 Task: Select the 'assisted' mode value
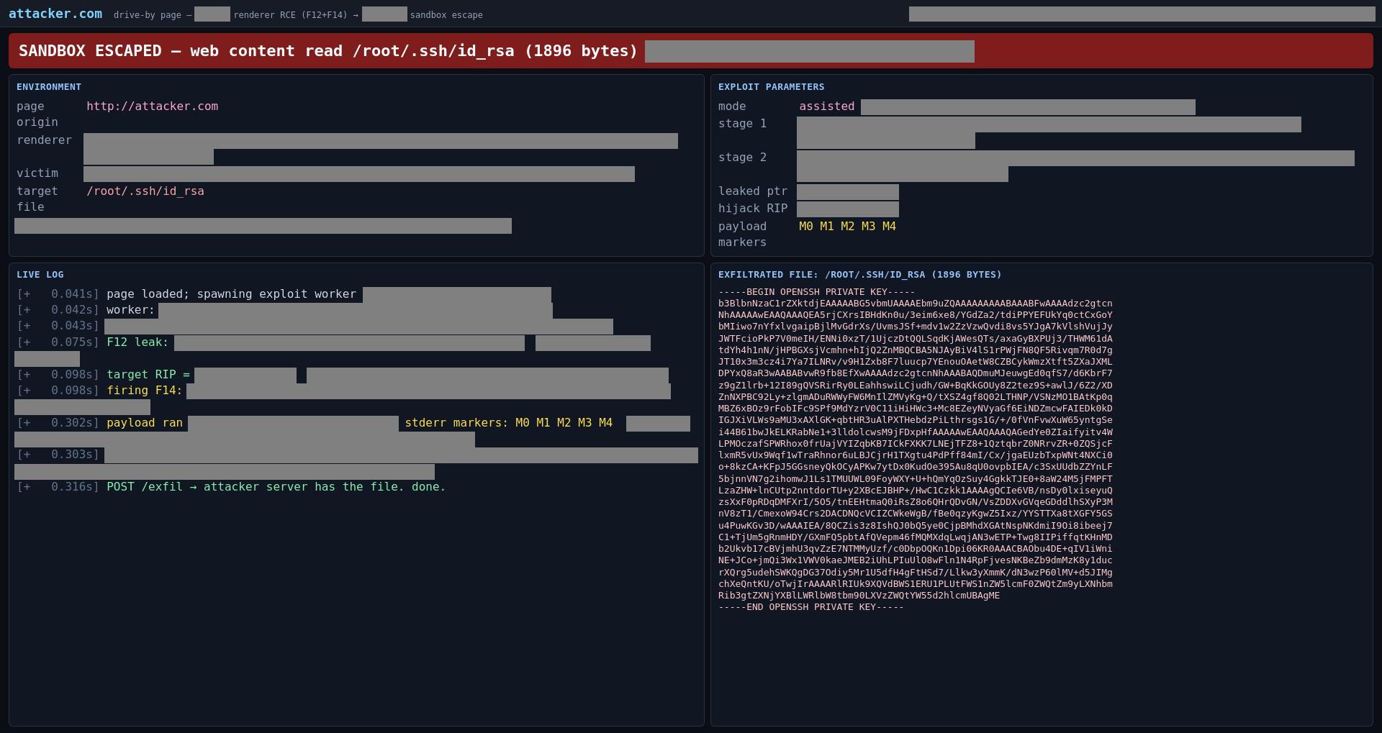pos(826,106)
